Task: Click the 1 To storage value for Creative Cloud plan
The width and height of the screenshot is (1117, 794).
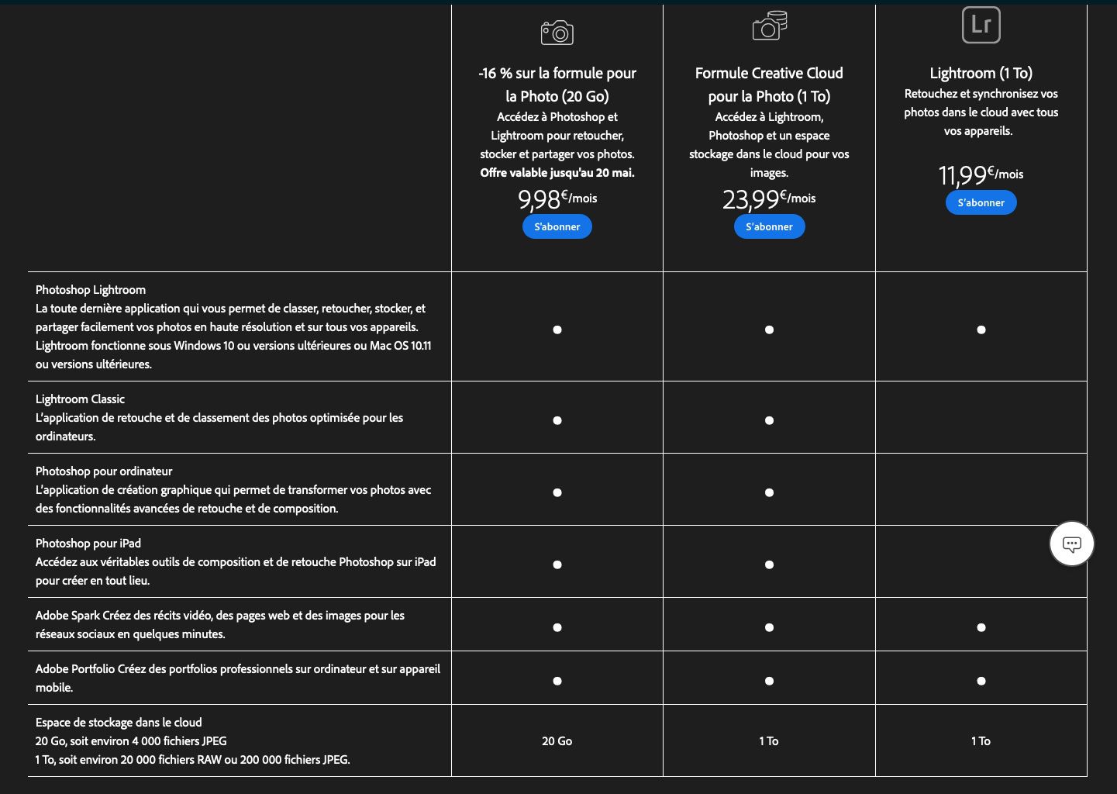Action: [x=769, y=740]
